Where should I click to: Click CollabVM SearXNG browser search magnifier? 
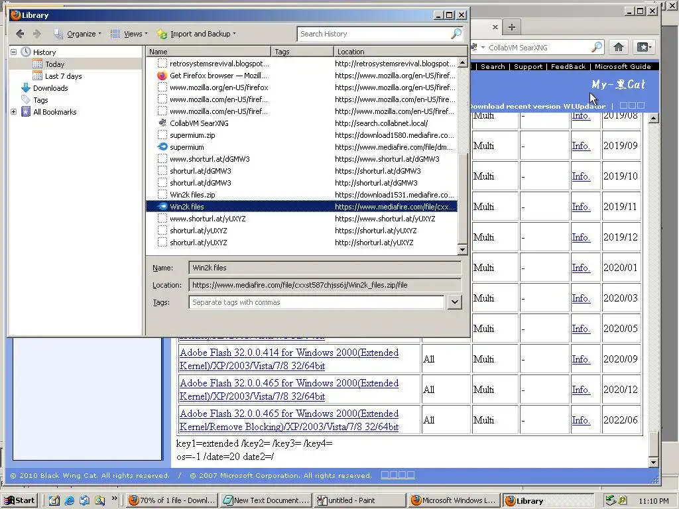pyautogui.click(x=597, y=47)
